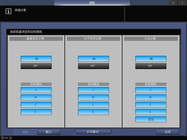Toggle C color for 水平条纹诊断
This screenshot has height=140, width=187.
pyautogui.click(x=93, y=105)
